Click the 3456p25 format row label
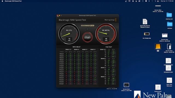This screenshot has width=175, height=98. [x=61, y=70]
